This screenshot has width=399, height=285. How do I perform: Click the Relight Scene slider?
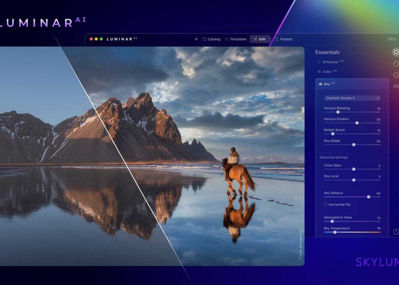[x=352, y=134]
